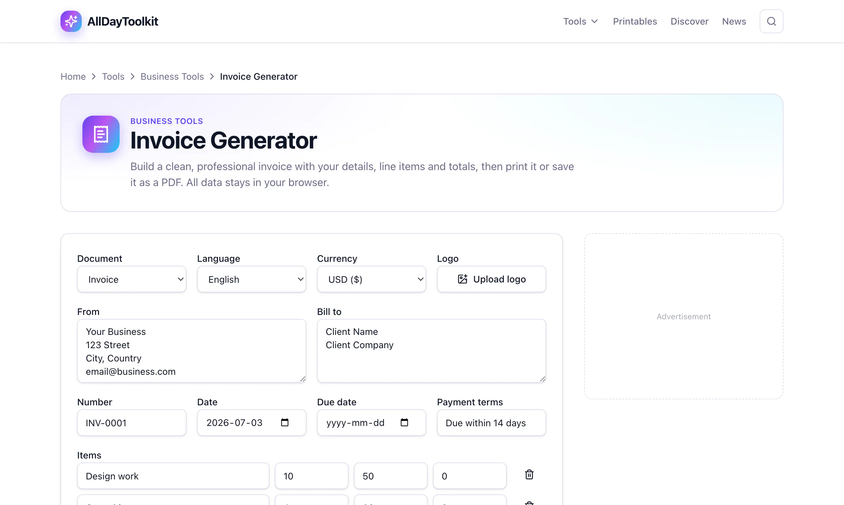Image resolution: width=844 pixels, height=505 pixels.
Task: Open the Due date calendar picker icon
Action: (404, 422)
